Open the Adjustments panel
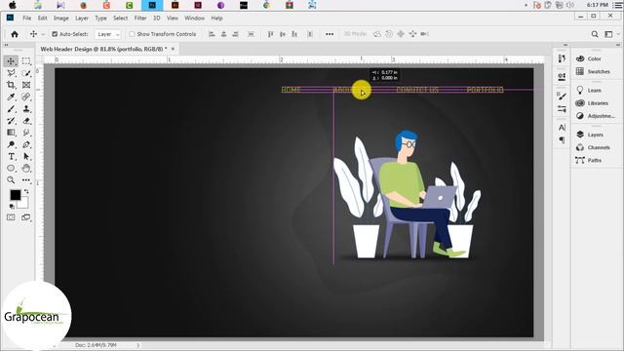624x351 pixels. click(595, 116)
